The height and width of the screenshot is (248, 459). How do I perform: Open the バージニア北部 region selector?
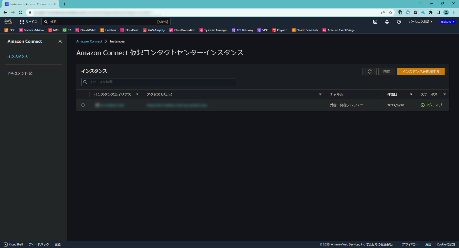tap(420, 21)
